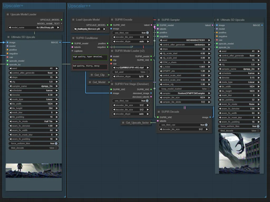Collapse the SUPIR First Stage (Denoiser) node
270x202 pixels.
point(113,84)
